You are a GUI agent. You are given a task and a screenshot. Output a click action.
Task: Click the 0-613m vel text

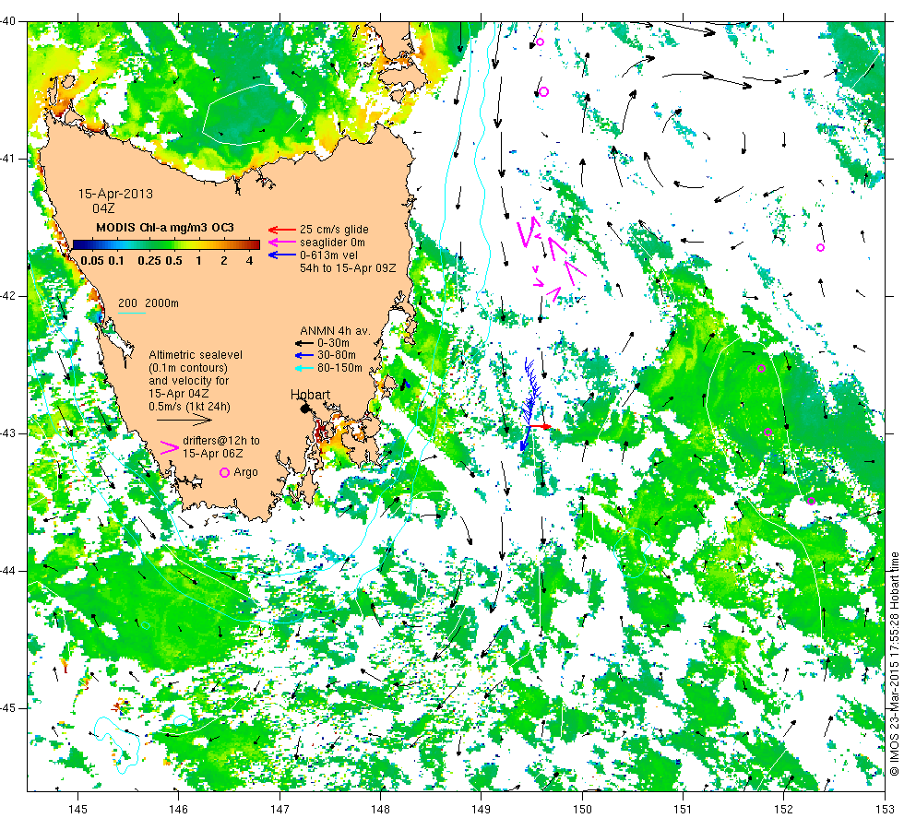tap(328, 255)
